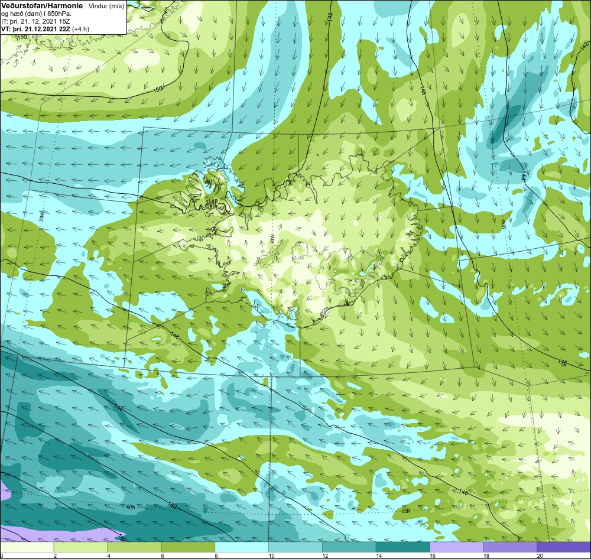Image resolution: width=591 pixels, height=559 pixels.
Task: Click the 4–6 m/s green legend swatch
Action: [134, 547]
